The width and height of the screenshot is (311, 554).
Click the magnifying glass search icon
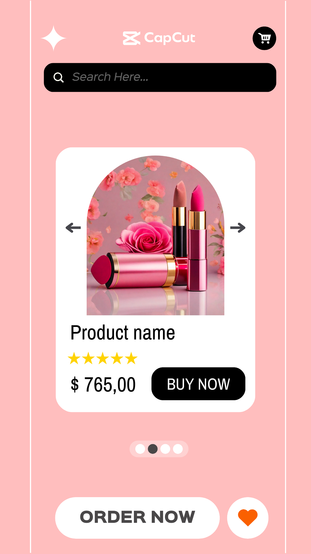(x=58, y=77)
